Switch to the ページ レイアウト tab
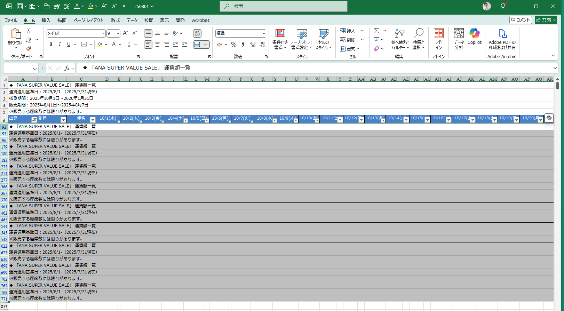This screenshot has width=564, height=311. tap(88, 20)
